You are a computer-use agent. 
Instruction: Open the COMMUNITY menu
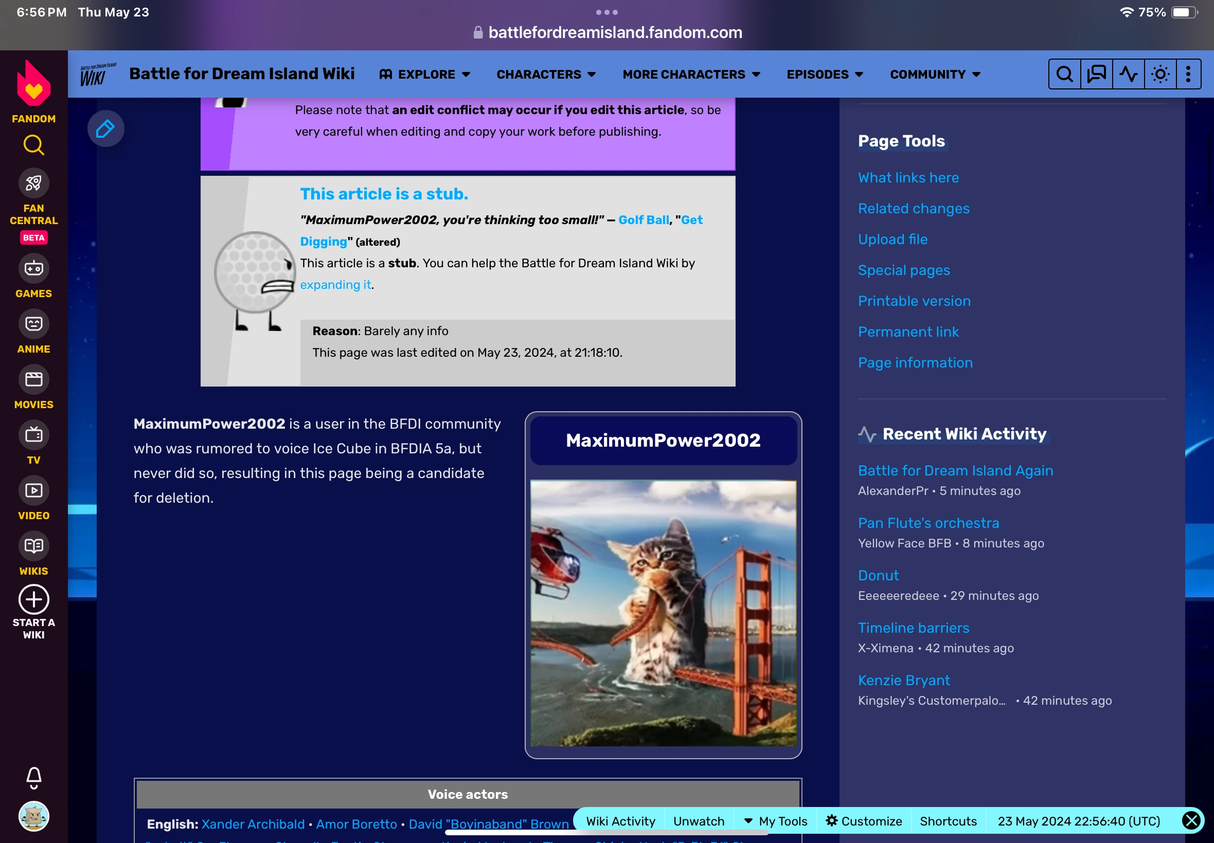click(x=933, y=74)
